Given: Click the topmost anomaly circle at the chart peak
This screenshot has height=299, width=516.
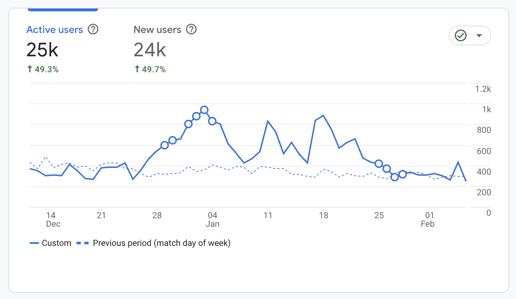Looking at the screenshot, I should [204, 110].
